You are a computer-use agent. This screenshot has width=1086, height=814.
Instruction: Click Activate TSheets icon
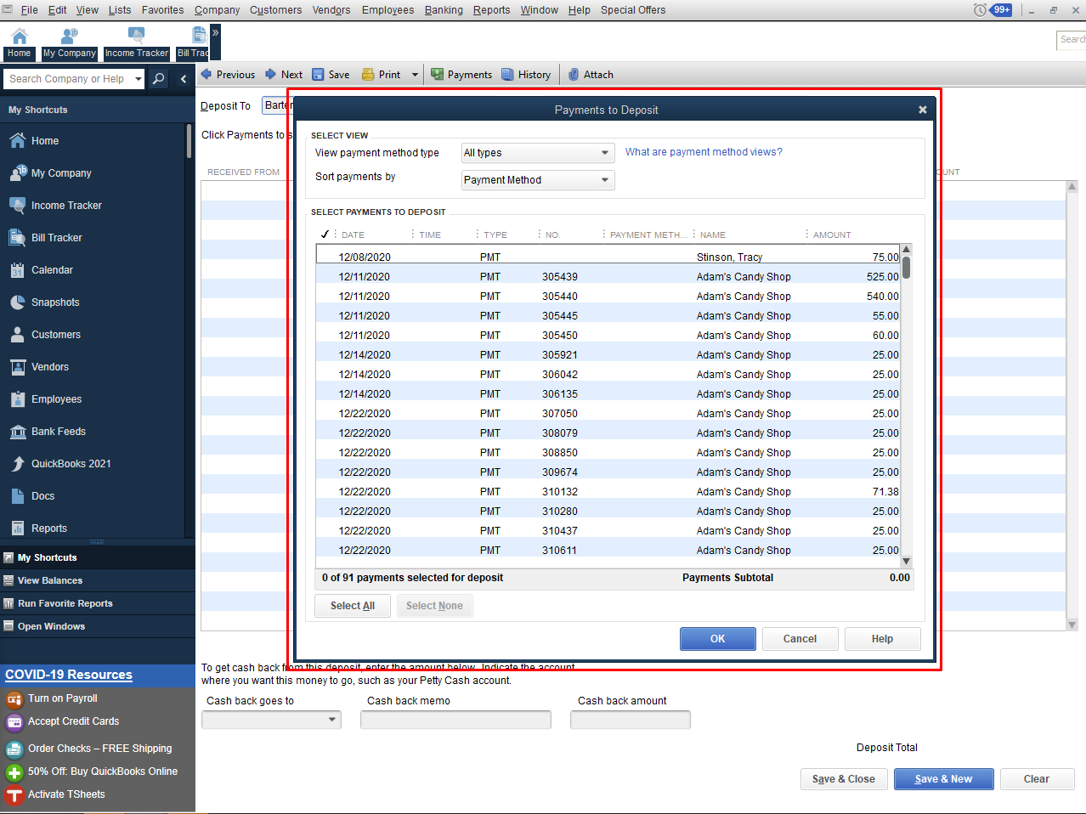point(14,795)
